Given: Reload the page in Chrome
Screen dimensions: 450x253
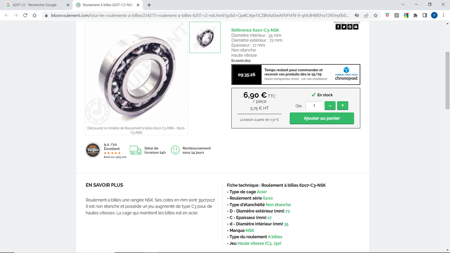Looking at the screenshot, I should pos(25,15).
